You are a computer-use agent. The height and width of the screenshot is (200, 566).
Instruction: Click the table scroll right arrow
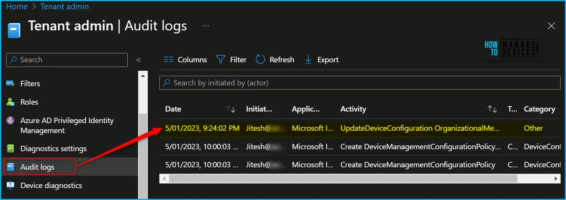pyautogui.click(x=556, y=178)
